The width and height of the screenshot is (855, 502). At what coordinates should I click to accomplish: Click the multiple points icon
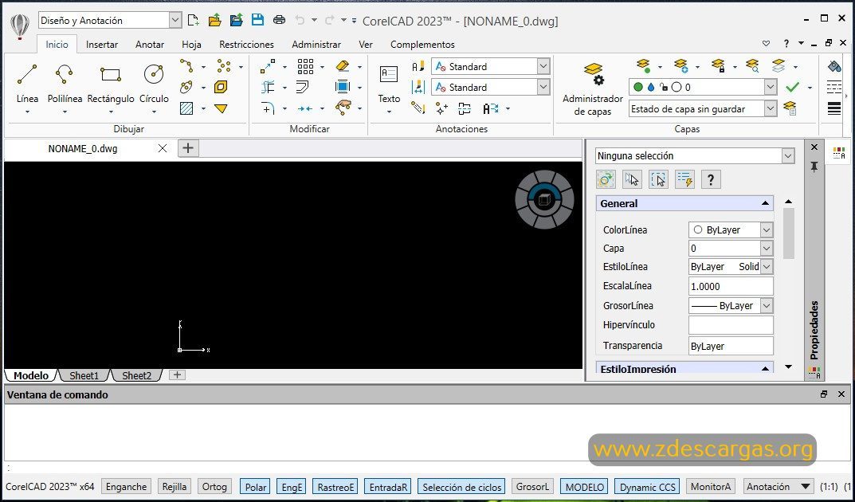(x=224, y=66)
